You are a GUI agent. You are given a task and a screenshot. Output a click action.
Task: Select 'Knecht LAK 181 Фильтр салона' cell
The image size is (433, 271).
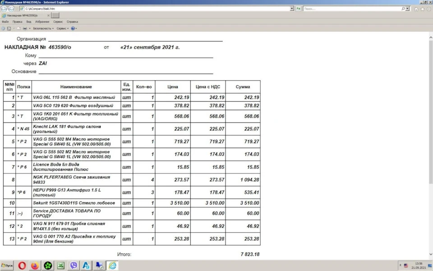[x=76, y=129]
